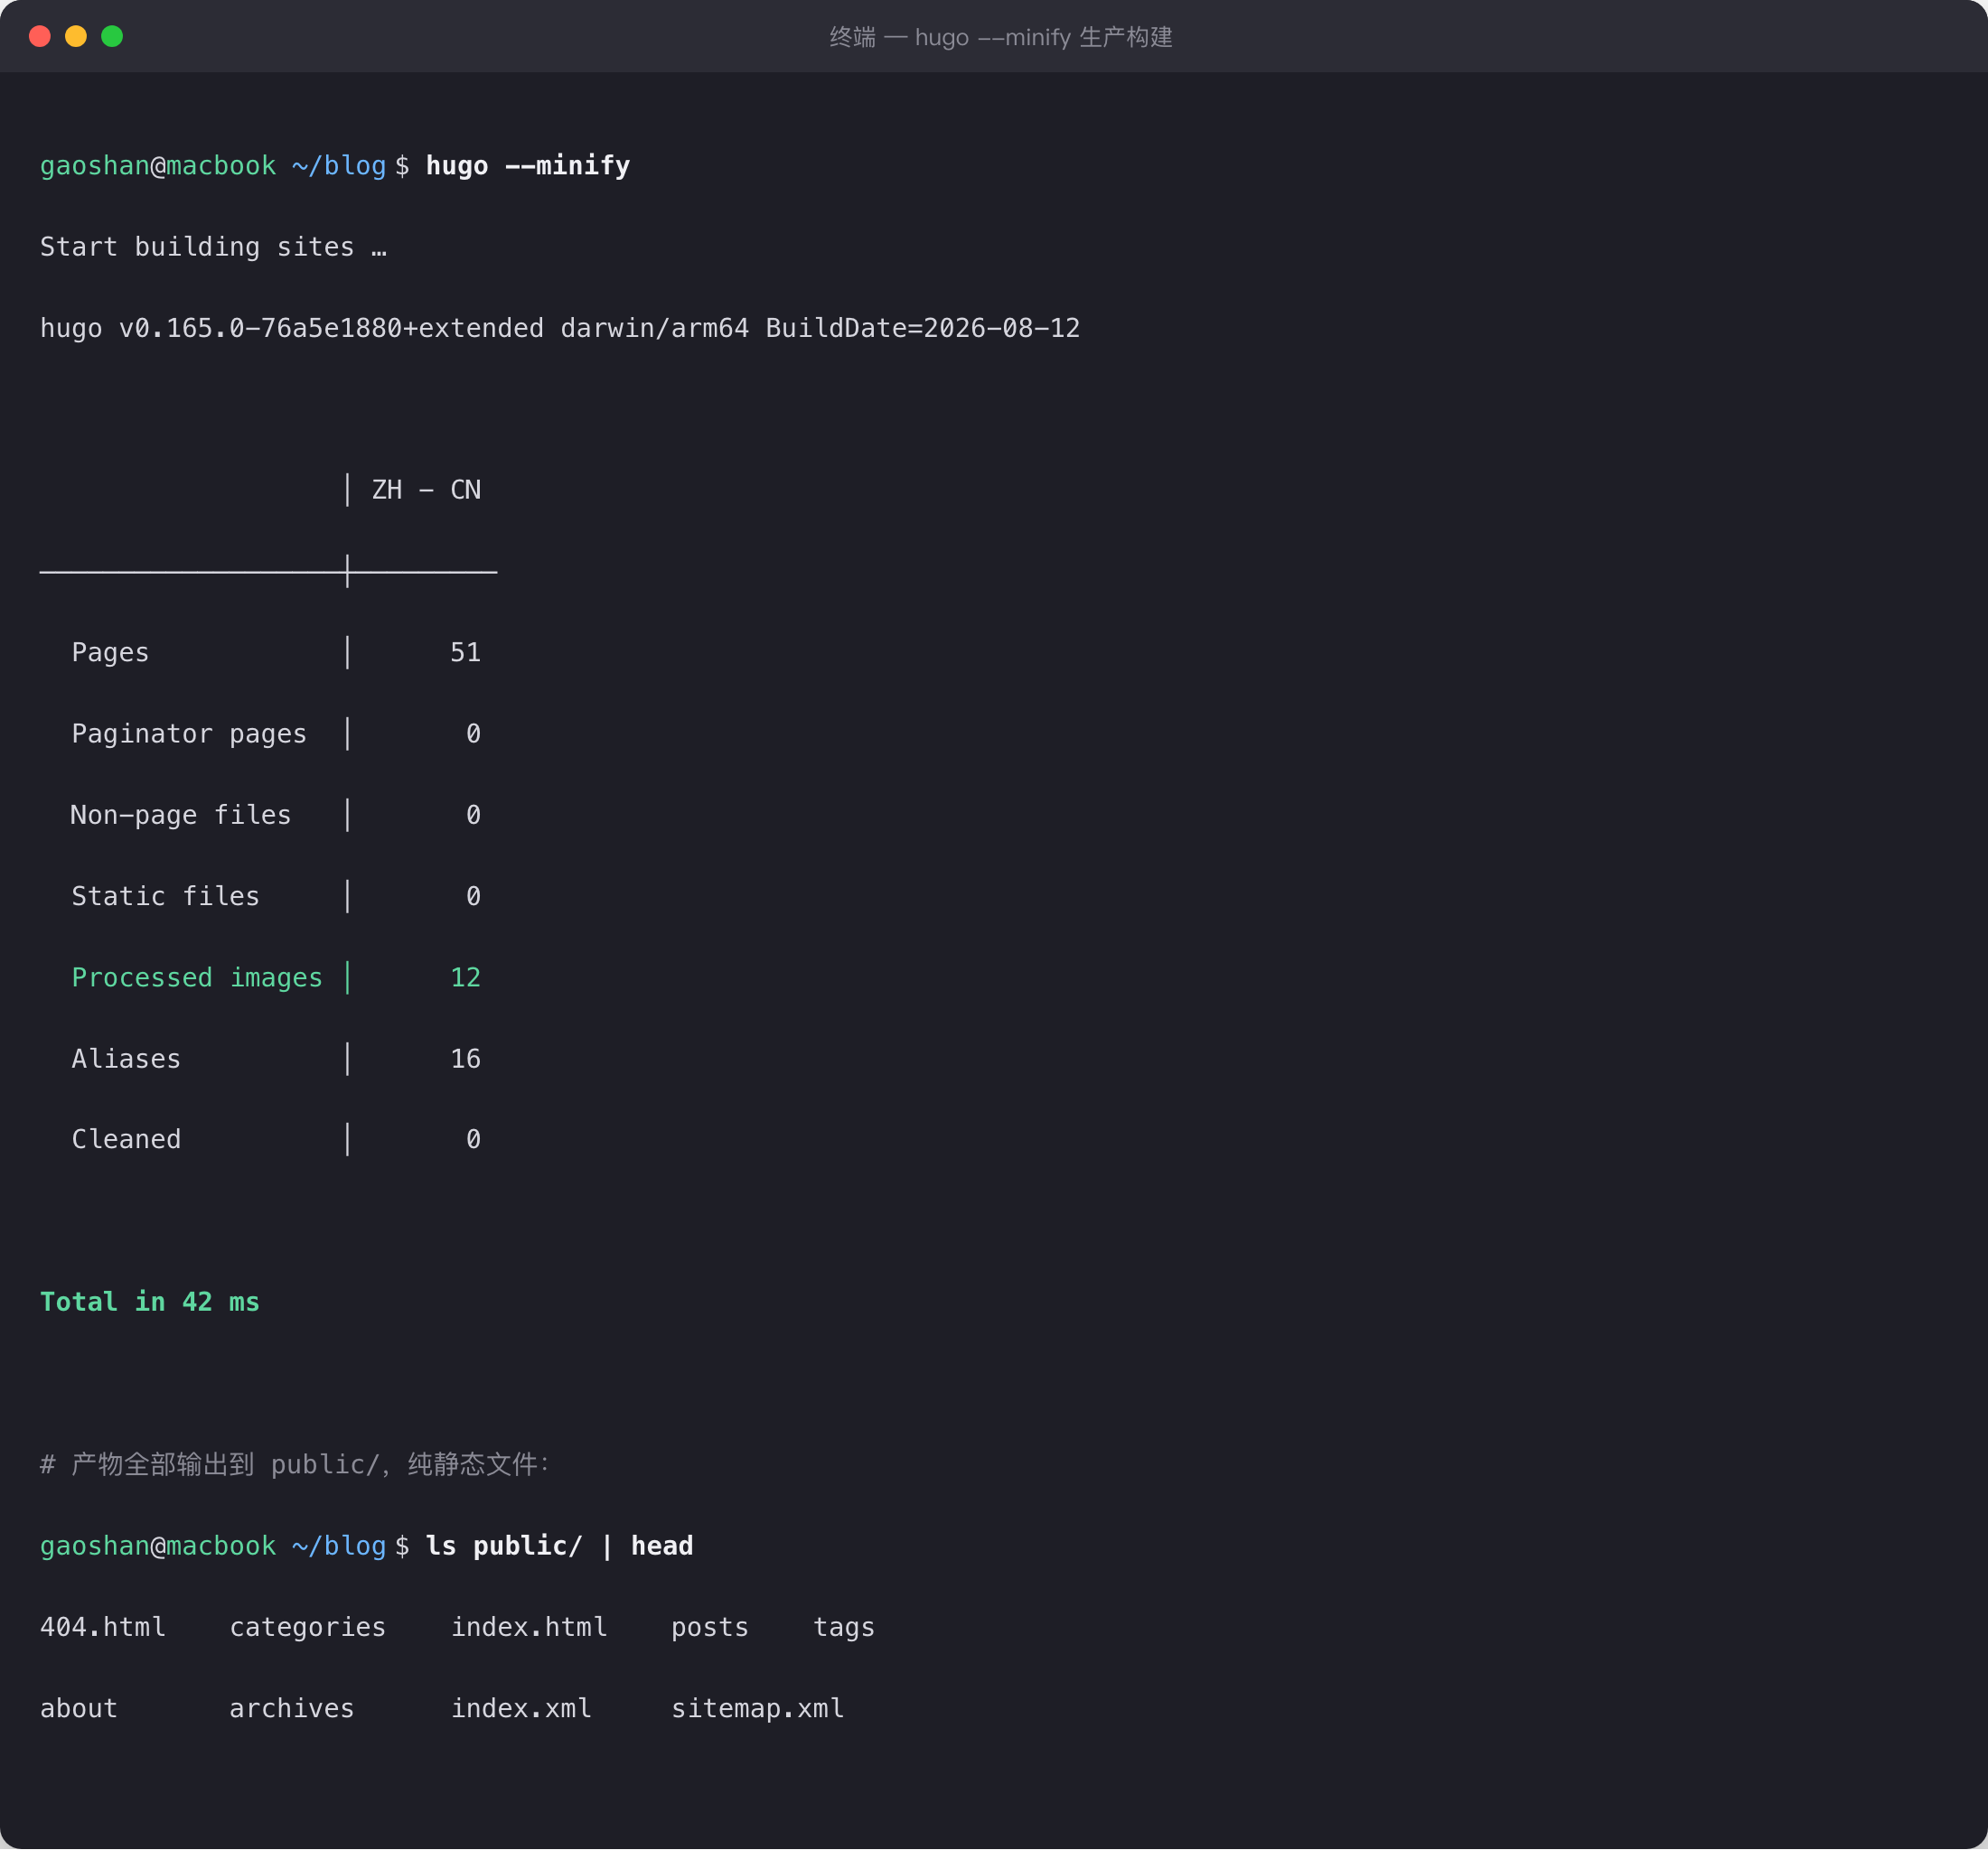Click '404.html' in the listing

tap(103, 1628)
